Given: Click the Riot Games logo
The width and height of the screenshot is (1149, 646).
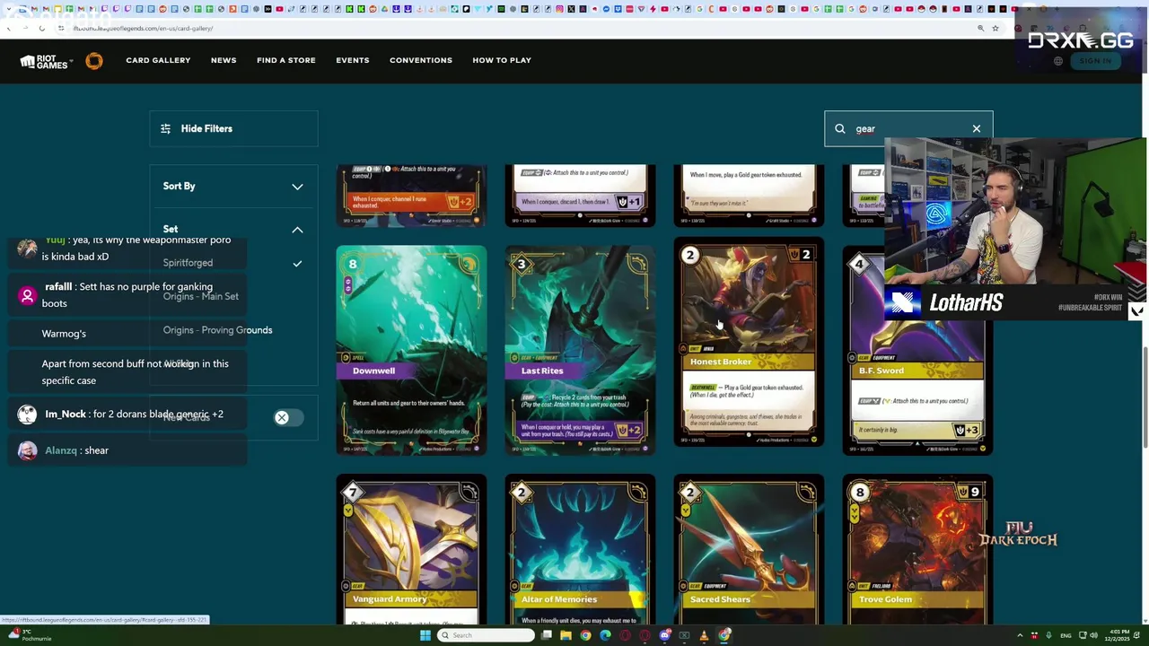Looking at the screenshot, I should click(44, 61).
